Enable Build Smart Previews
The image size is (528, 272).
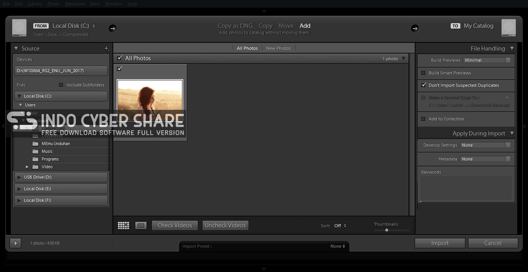[423, 73]
